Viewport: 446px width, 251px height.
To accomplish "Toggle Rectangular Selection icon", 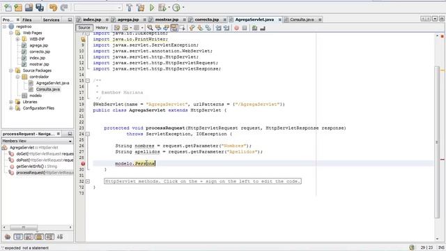I will click(183, 28).
